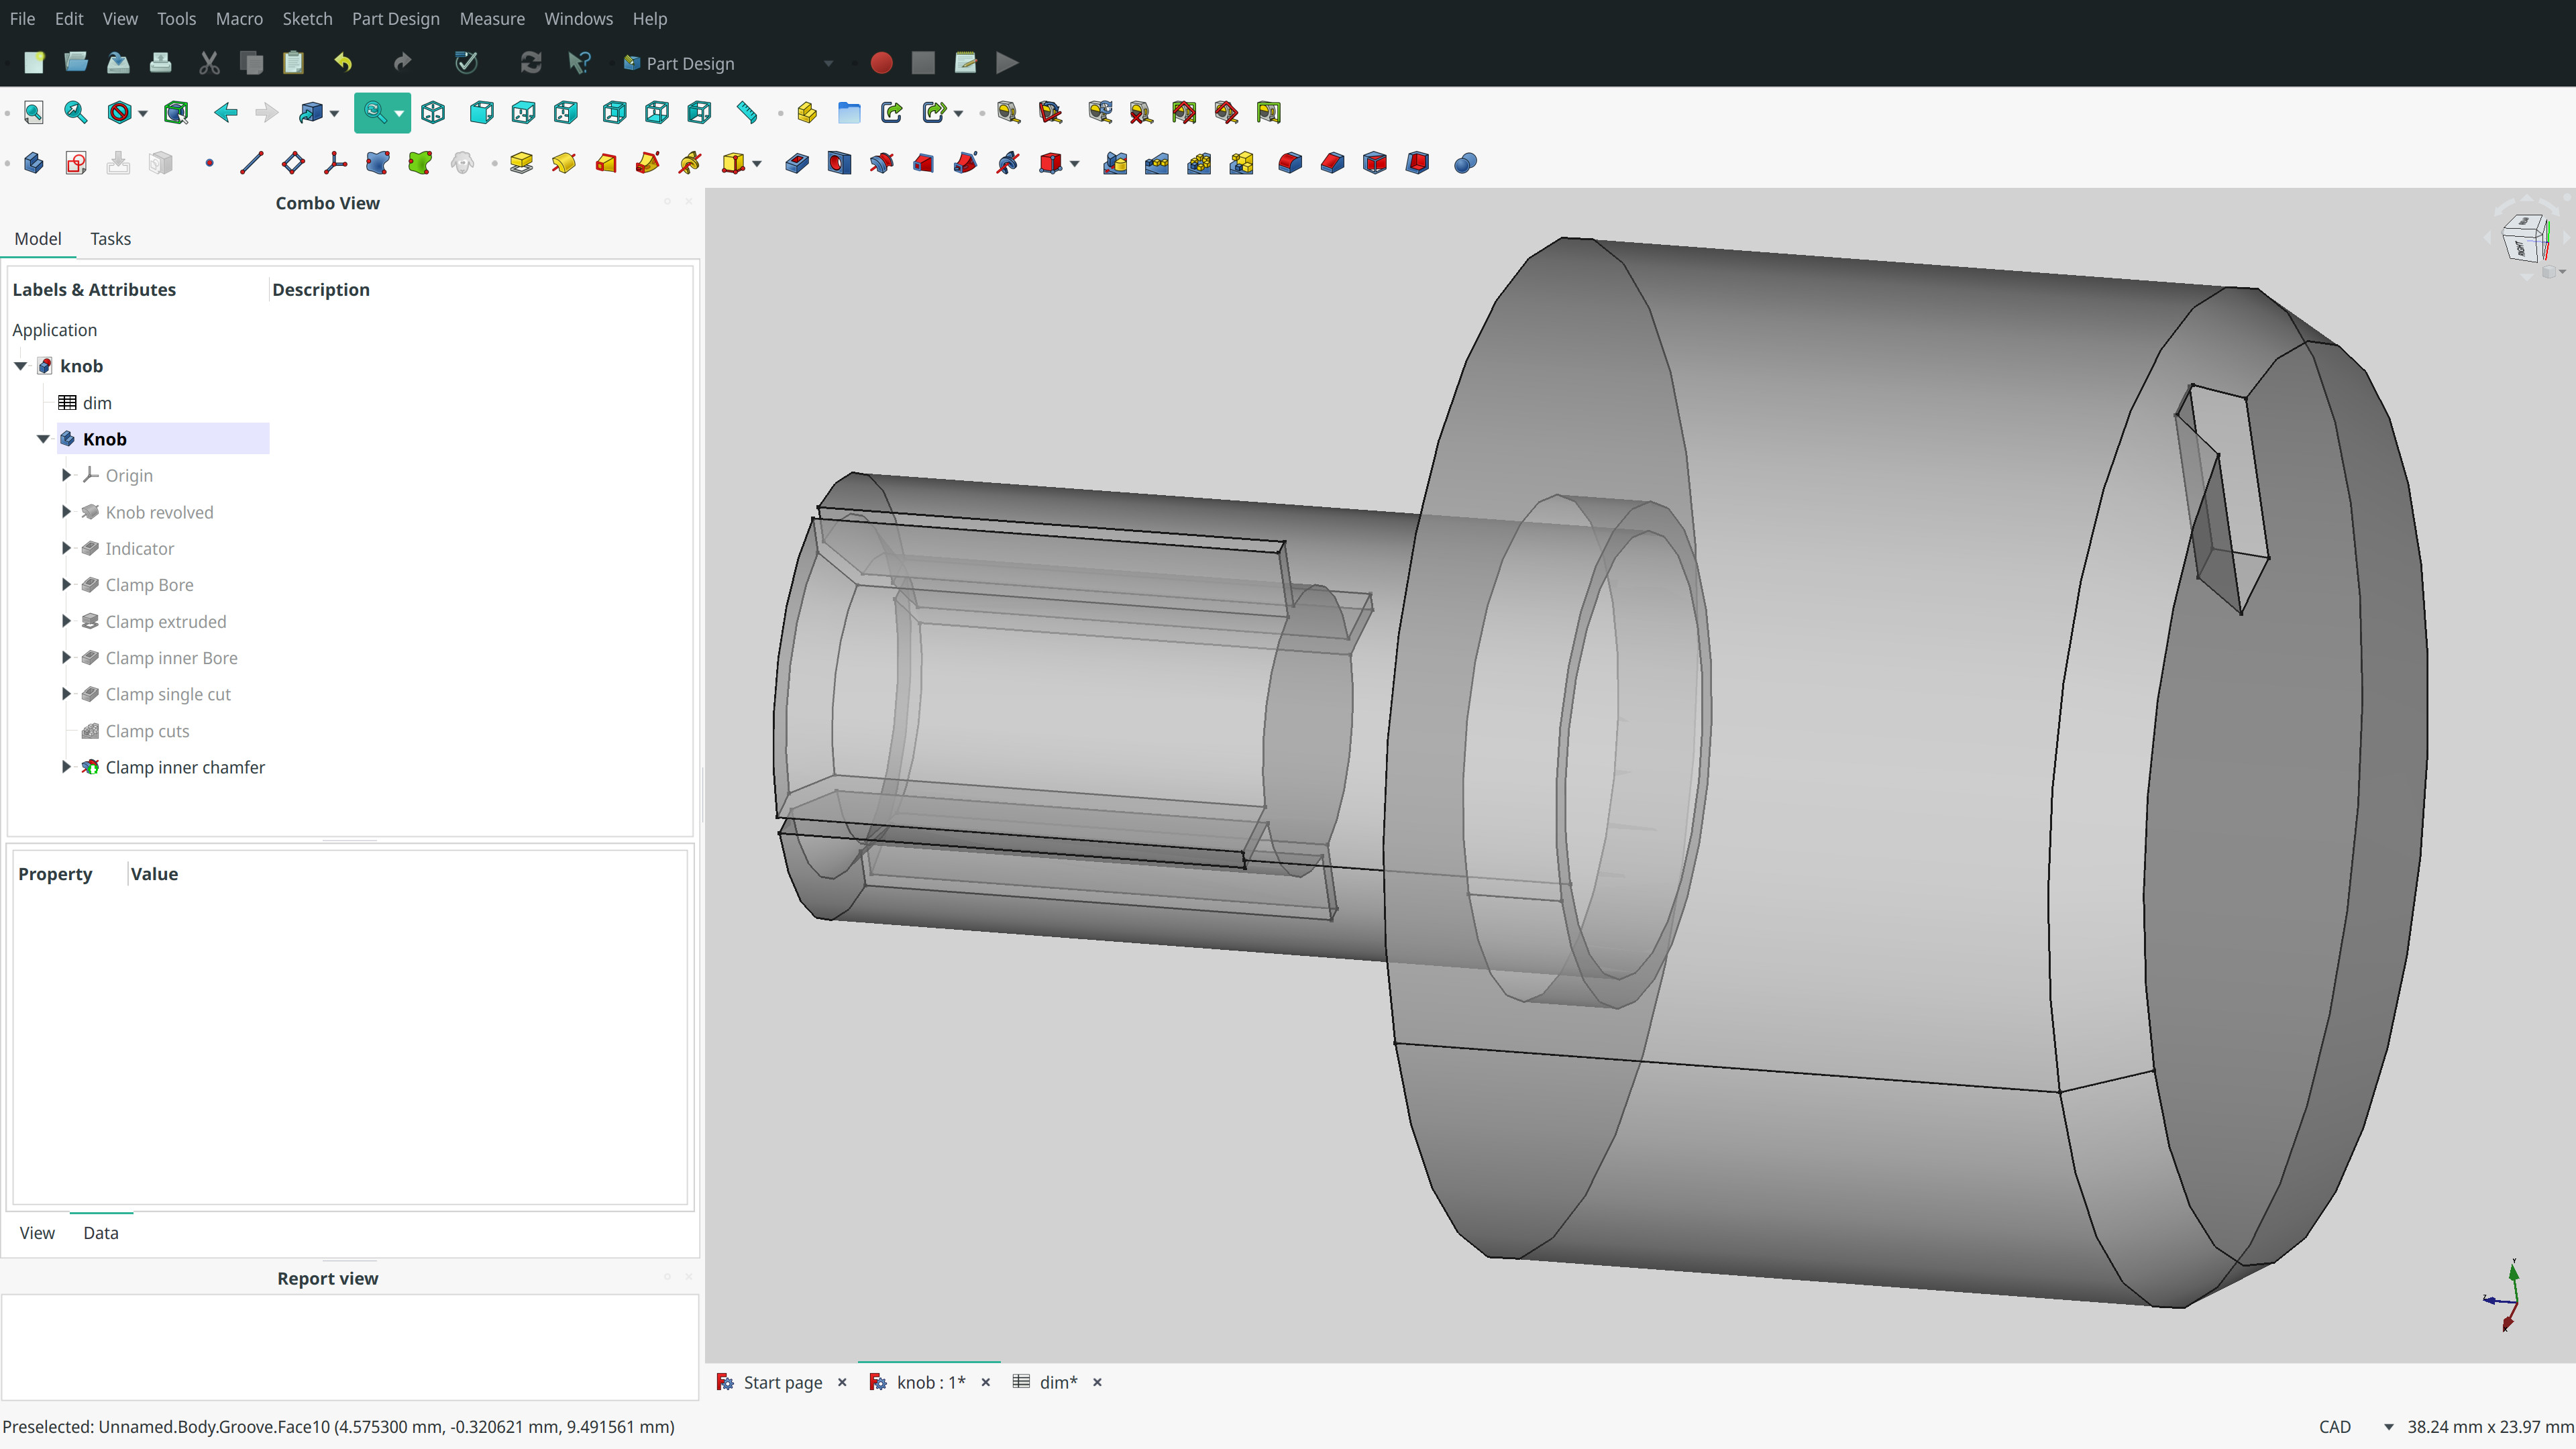Toggle the zoom selection mode button
Screen dimensions: 2576x1449
(x=376, y=112)
